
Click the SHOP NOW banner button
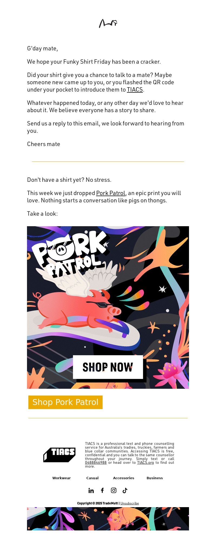point(108,367)
